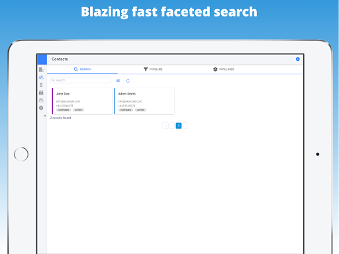Click the Active tag on Adam Smith card
The height and width of the screenshot is (254, 339).
[140, 110]
